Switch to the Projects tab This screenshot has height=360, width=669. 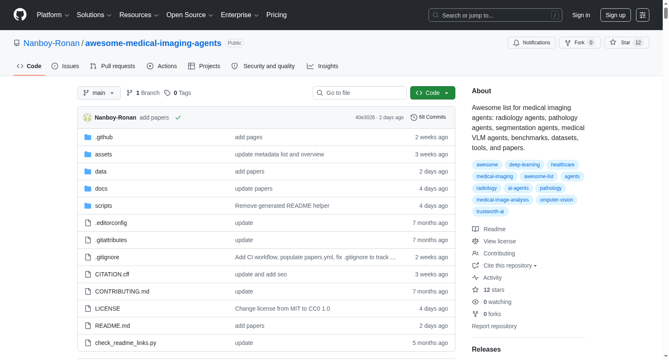[x=204, y=66]
